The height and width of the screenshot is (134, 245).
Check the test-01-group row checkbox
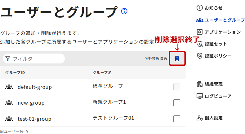click(x=177, y=119)
